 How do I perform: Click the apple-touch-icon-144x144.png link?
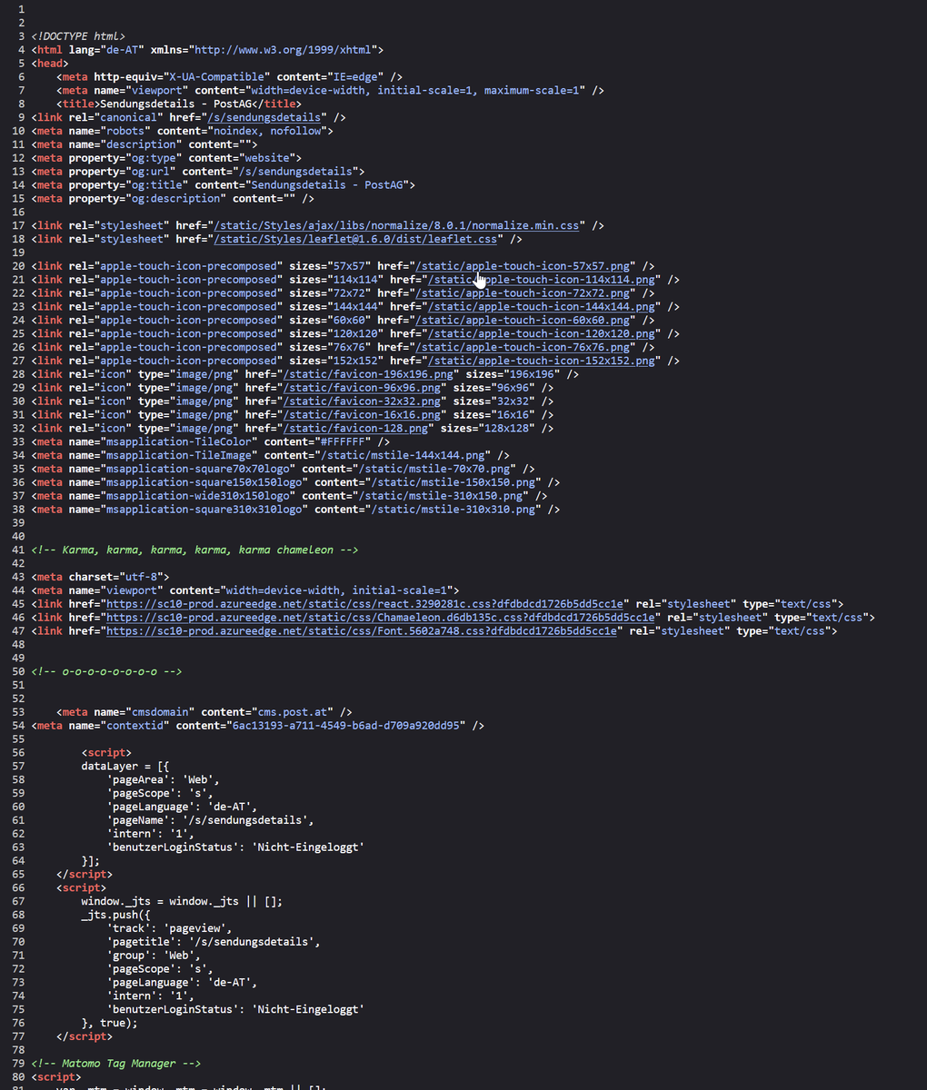click(542, 307)
